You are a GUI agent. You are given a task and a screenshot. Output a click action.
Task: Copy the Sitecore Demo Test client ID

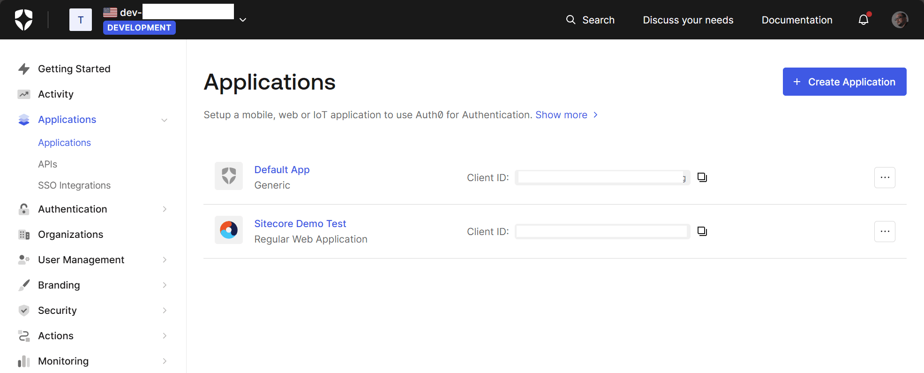tap(702, 231)
